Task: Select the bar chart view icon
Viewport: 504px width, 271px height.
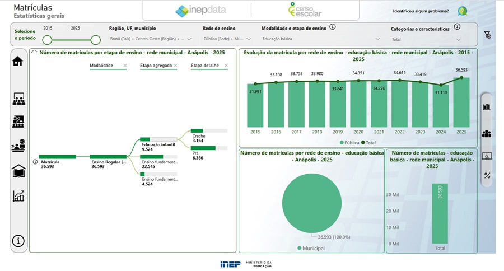Action: 487,106
